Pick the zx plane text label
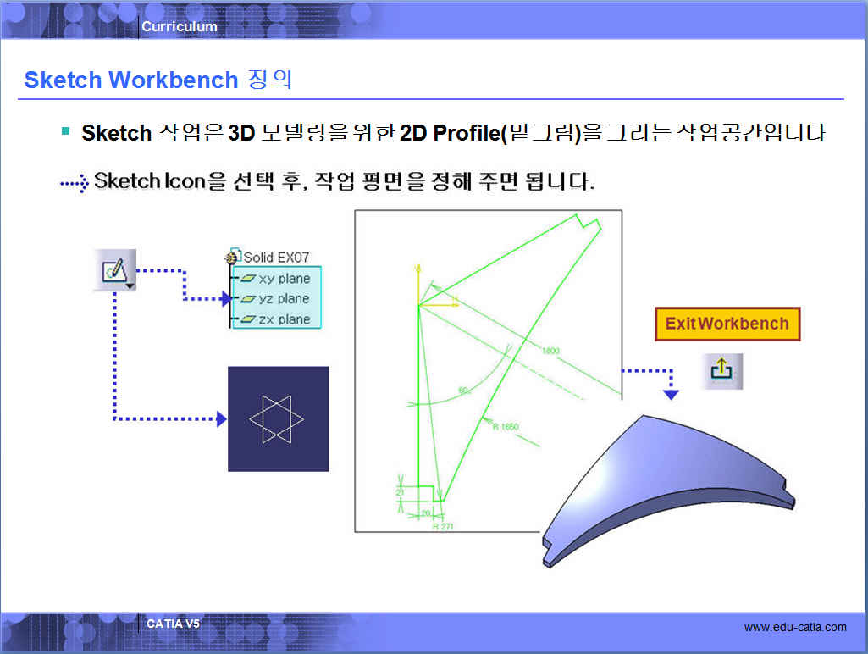The image size is (868, 654). point(285,319)
